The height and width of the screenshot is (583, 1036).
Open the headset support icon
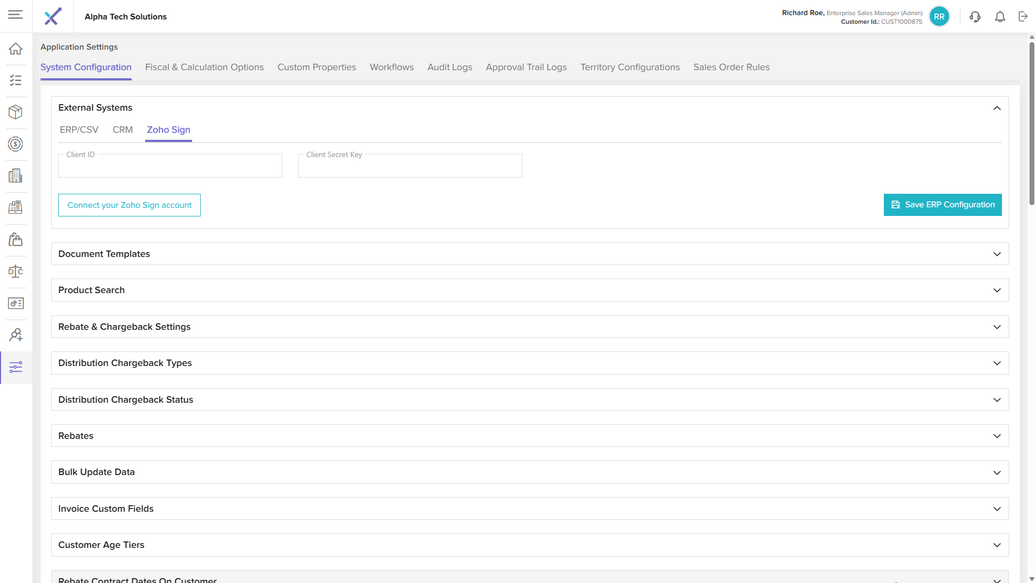pyautogui.click(x=974, y=17)
